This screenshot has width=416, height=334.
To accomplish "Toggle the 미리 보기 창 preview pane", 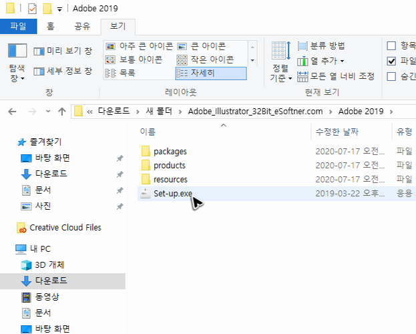I will tap(63, 51).
